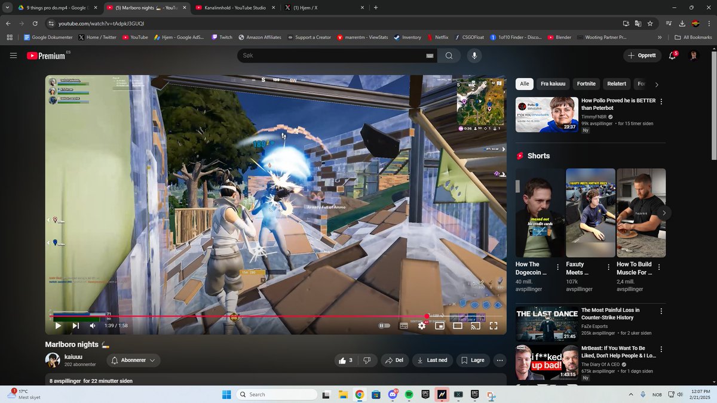Screen dimensions: 717x403
Task: Skip to the next video
Action: 76,325
